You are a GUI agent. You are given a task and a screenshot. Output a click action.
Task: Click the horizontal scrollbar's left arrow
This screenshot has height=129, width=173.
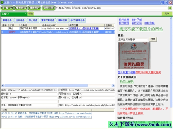click(3, 86)
